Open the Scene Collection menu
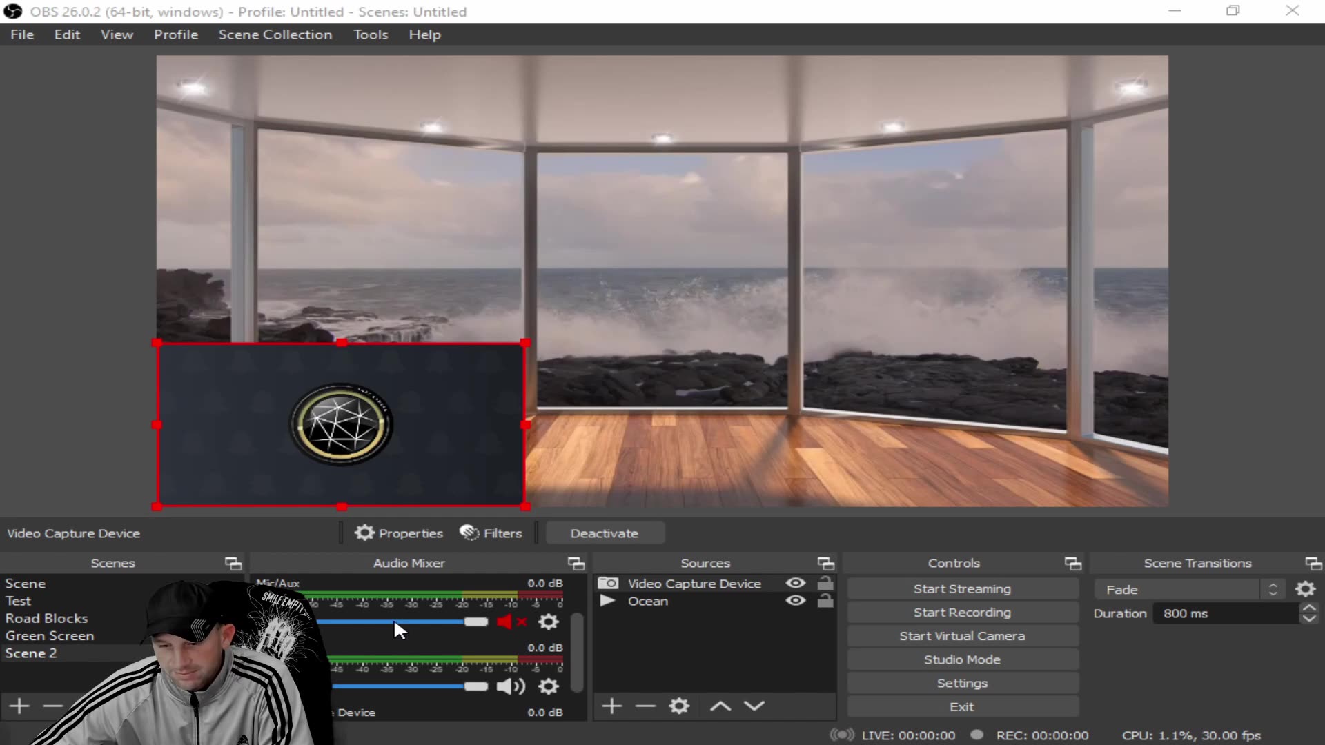The height and width of the screenshot is (745, 1325). [275, 34]
